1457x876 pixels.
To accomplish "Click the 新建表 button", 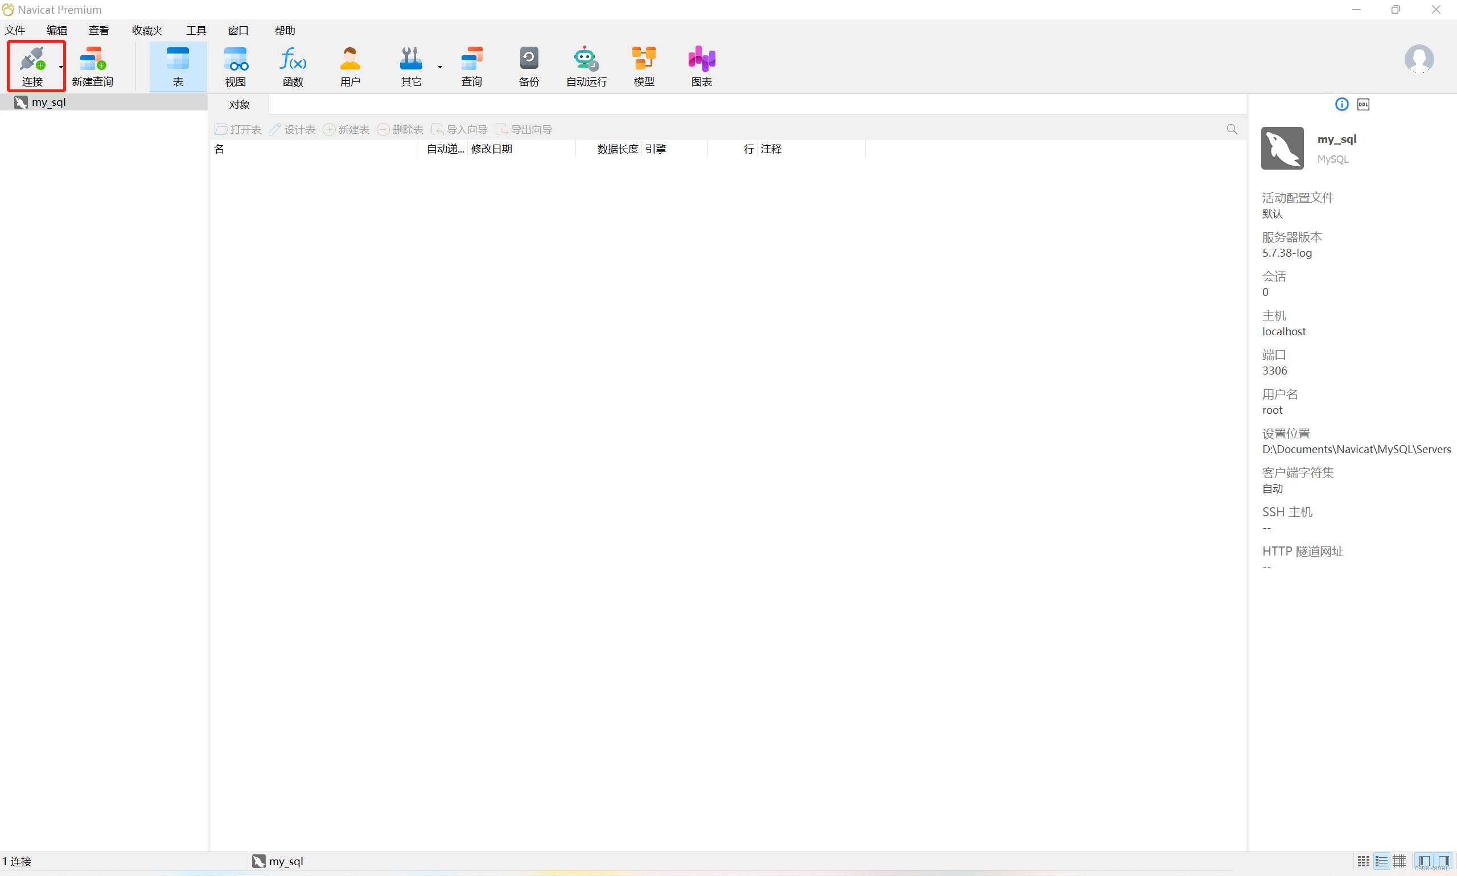I will pyautogui.click(x=347, y=129).
